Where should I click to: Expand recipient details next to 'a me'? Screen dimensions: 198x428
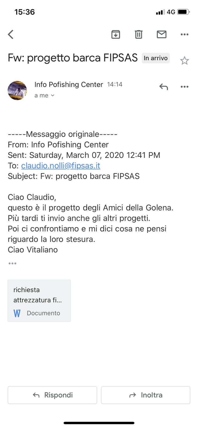tap(53, 95)
